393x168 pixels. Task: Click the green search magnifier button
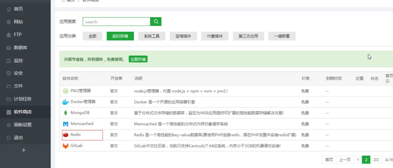pos(156,22)
